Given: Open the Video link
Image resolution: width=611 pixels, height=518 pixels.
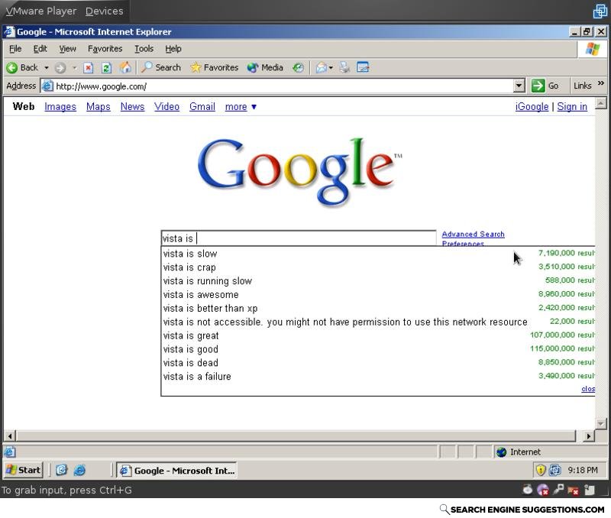Looking at the screenshot, I should click(x=166, y=106).
